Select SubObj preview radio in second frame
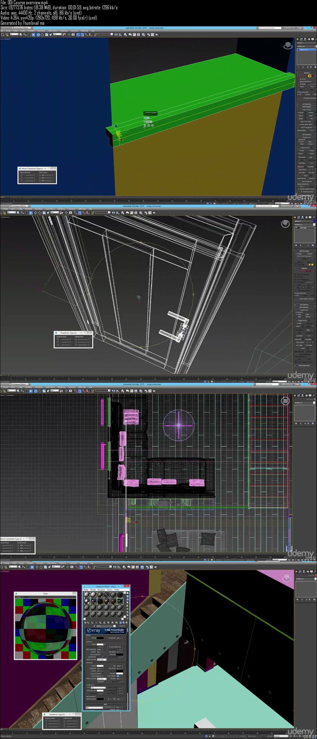This screenshot has height=739, width=317. 301,296
